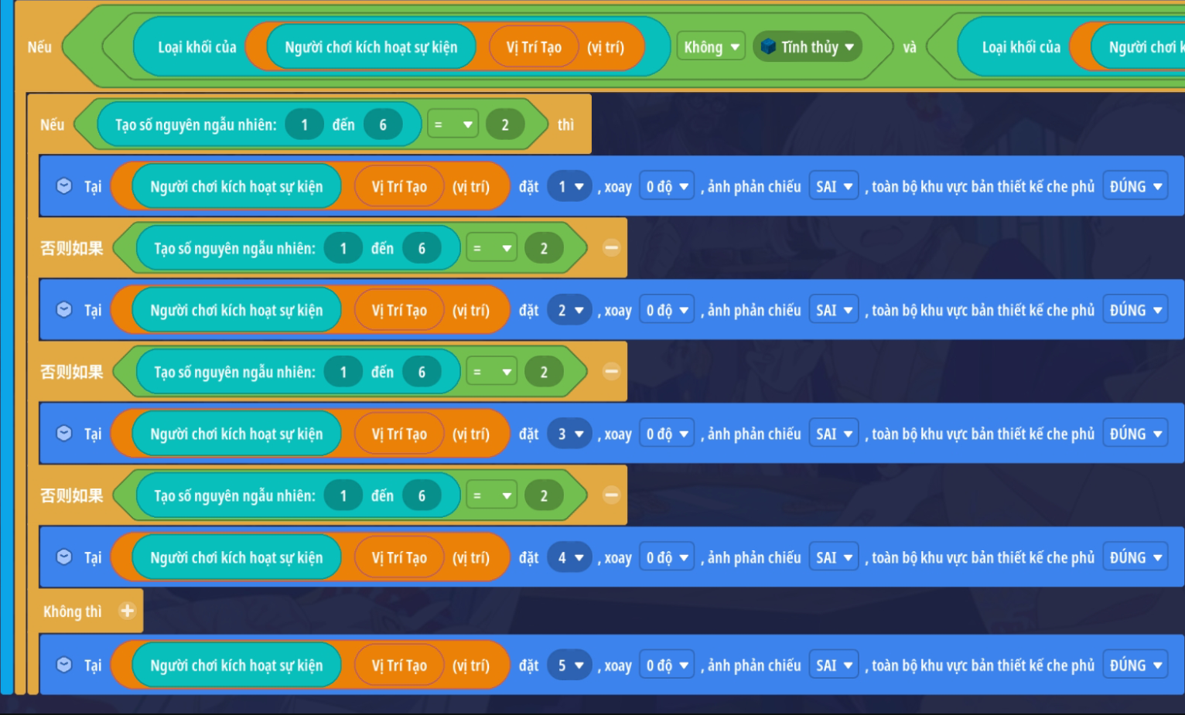Collapse the last Tại block with đặt 5

click(x=64, y=665)
